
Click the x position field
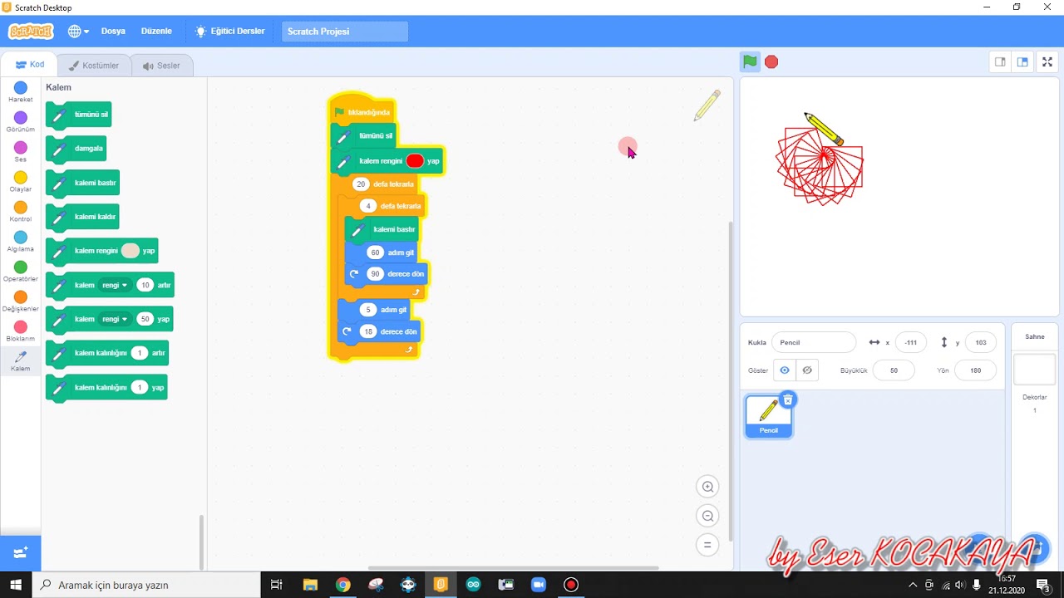coord(911,342)
